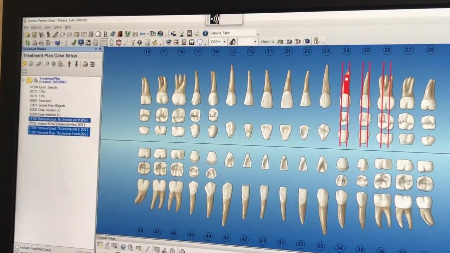The height and width of the screenshot is (253, 450).
Task: Click the hamburger list icon under the case toolbar
Action: point(24,72)
